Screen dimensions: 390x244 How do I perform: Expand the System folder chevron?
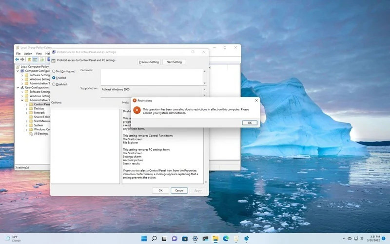tap(27, 125)
